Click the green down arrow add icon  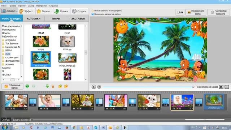[47, 86]
